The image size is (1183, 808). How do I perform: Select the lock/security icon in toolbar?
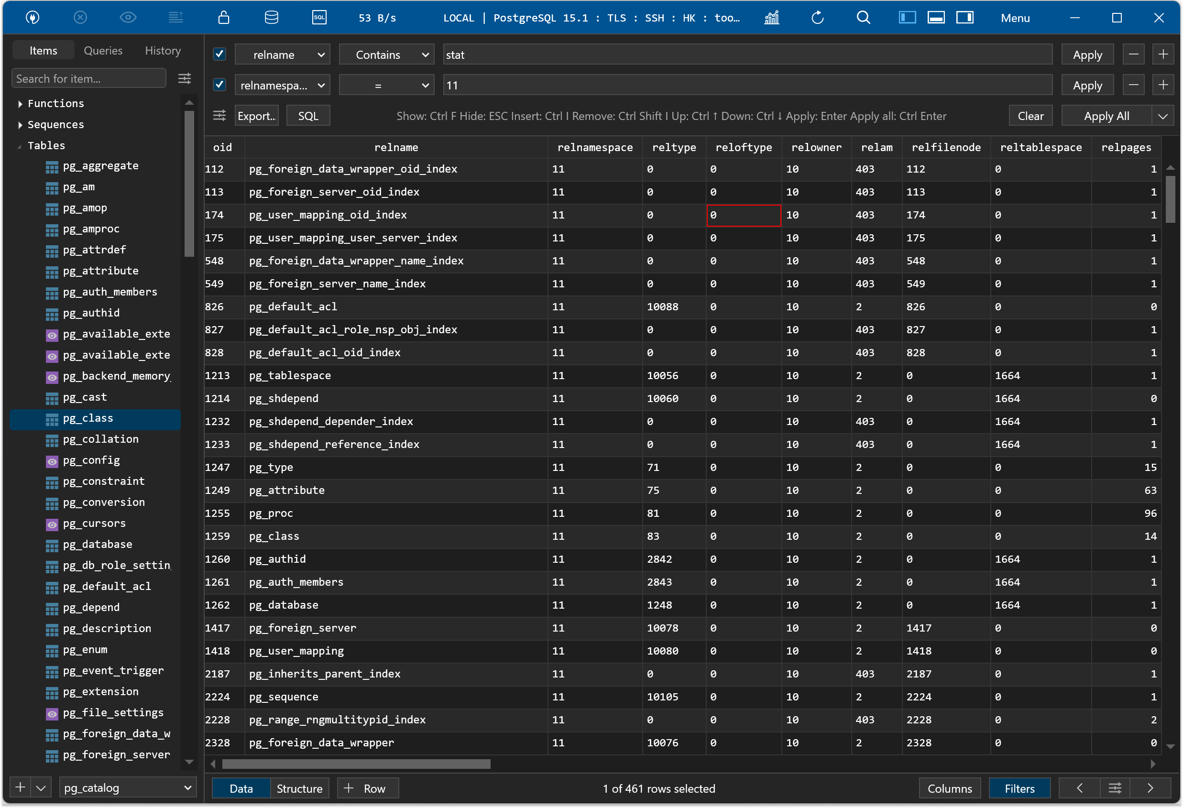pyautogui.click(x=223, y=17)
